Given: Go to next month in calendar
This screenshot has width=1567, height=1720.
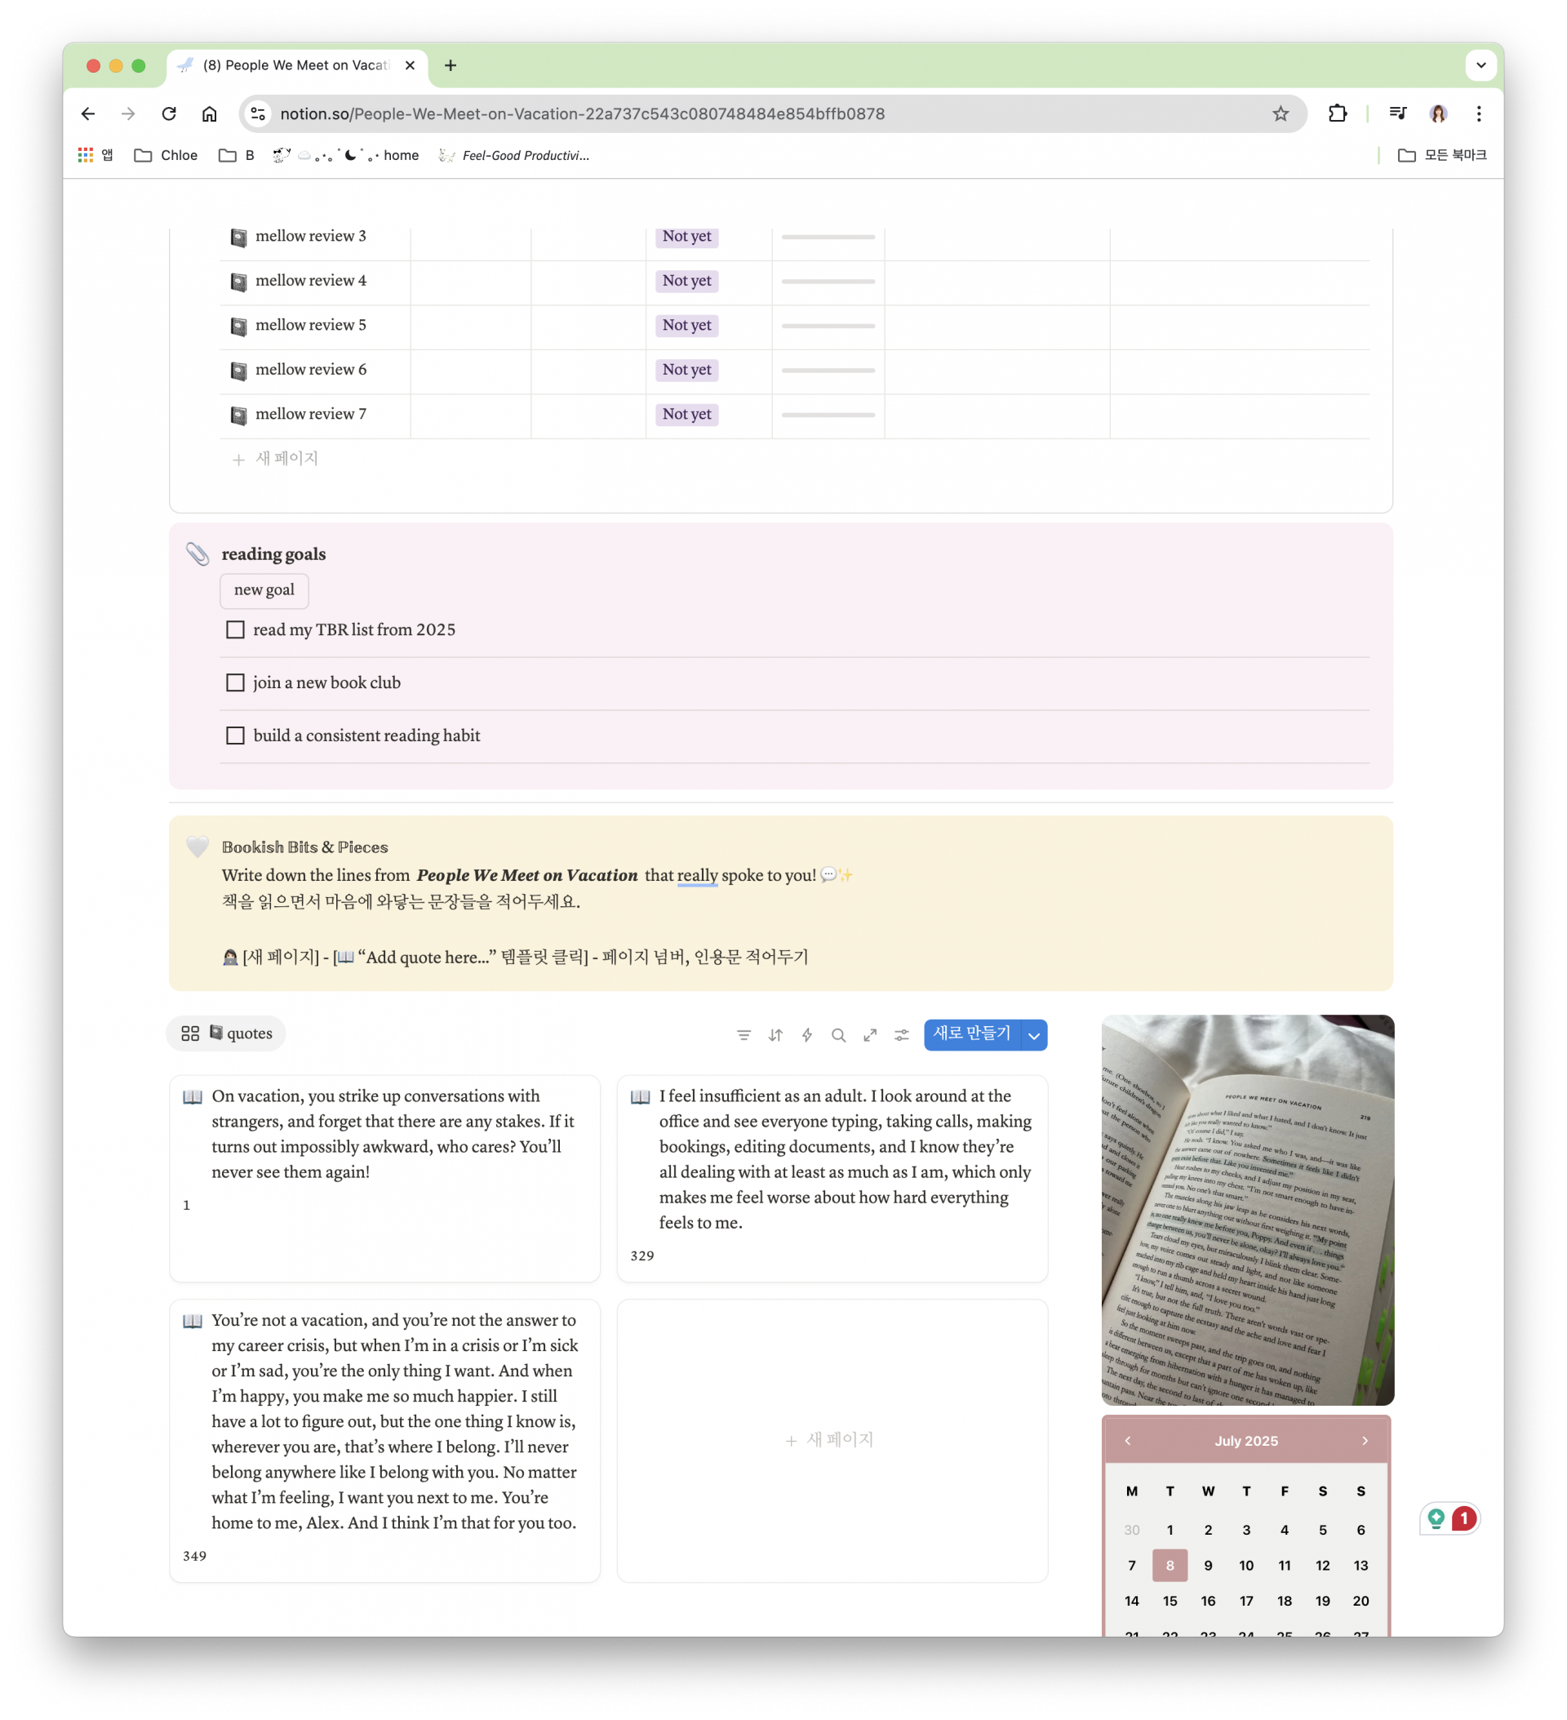Looking at the screenshot, I should coord(1365,1440).
